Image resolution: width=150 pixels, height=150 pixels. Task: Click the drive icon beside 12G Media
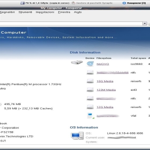[90, 107]
